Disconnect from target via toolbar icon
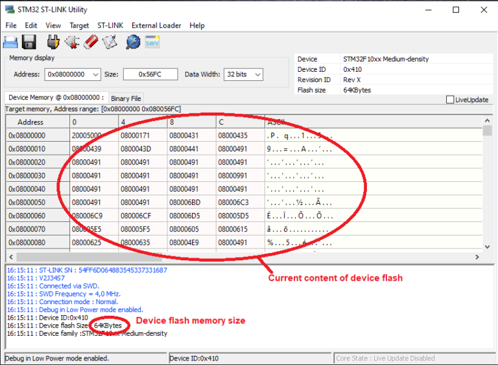This screenshot has width=498, height=365. (72, 43)
